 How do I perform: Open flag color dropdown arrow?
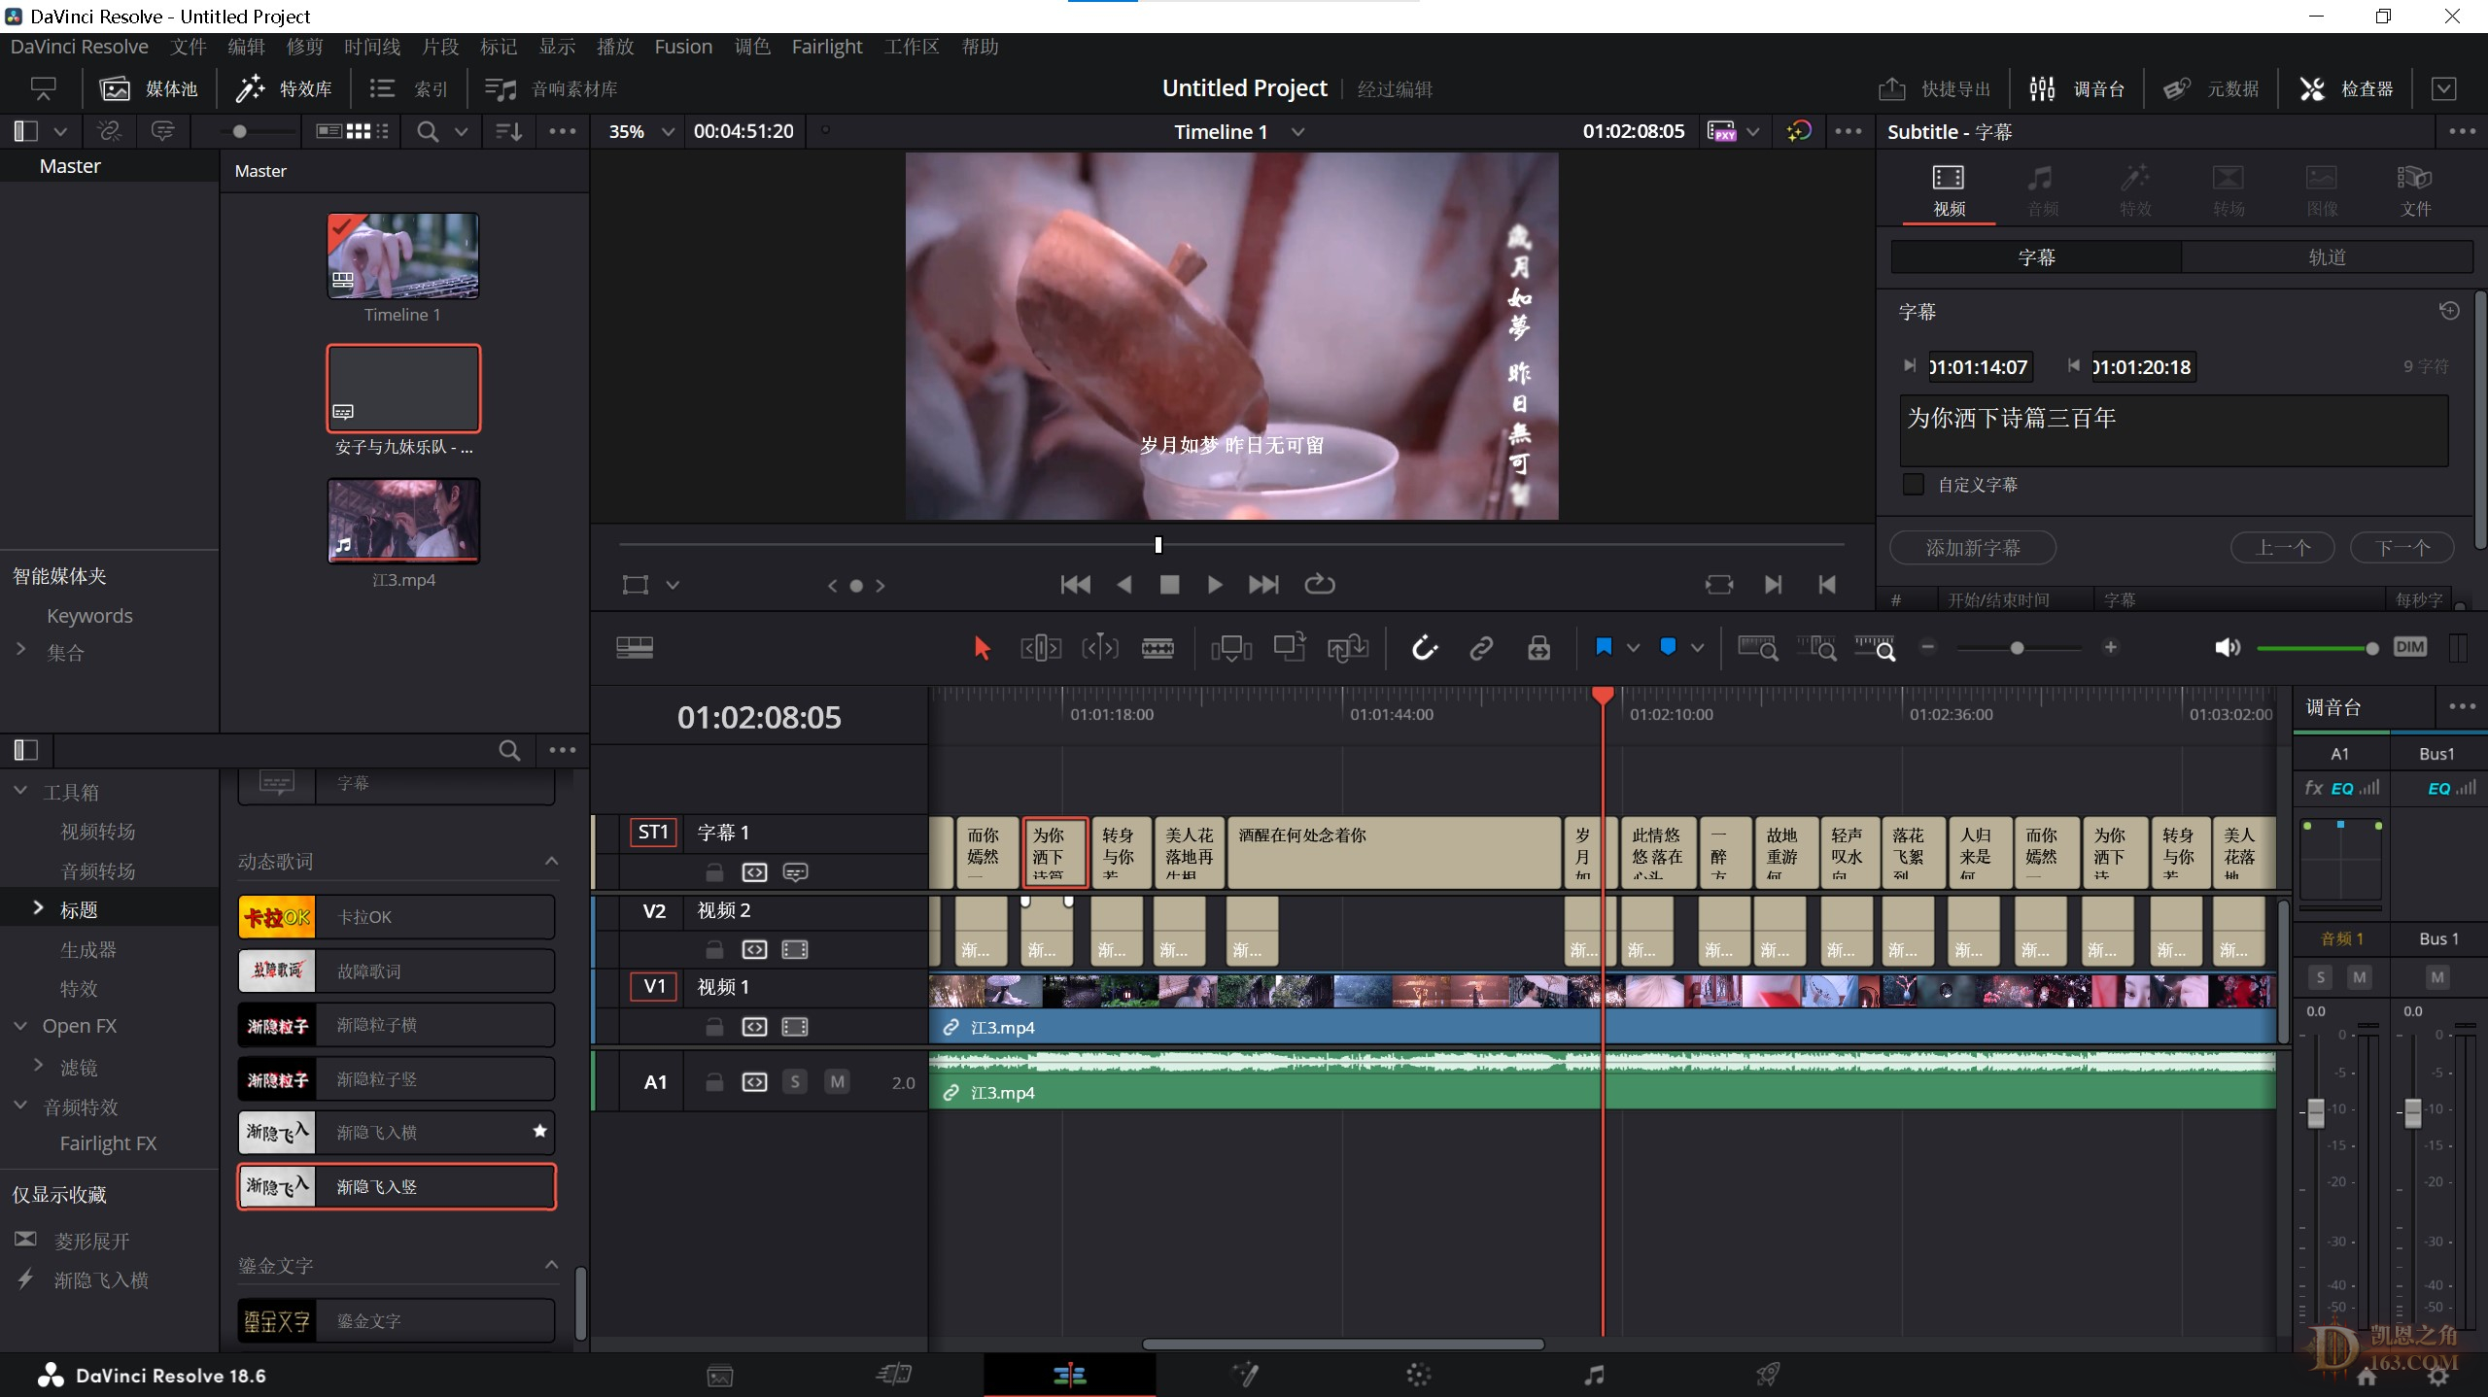1633,648
